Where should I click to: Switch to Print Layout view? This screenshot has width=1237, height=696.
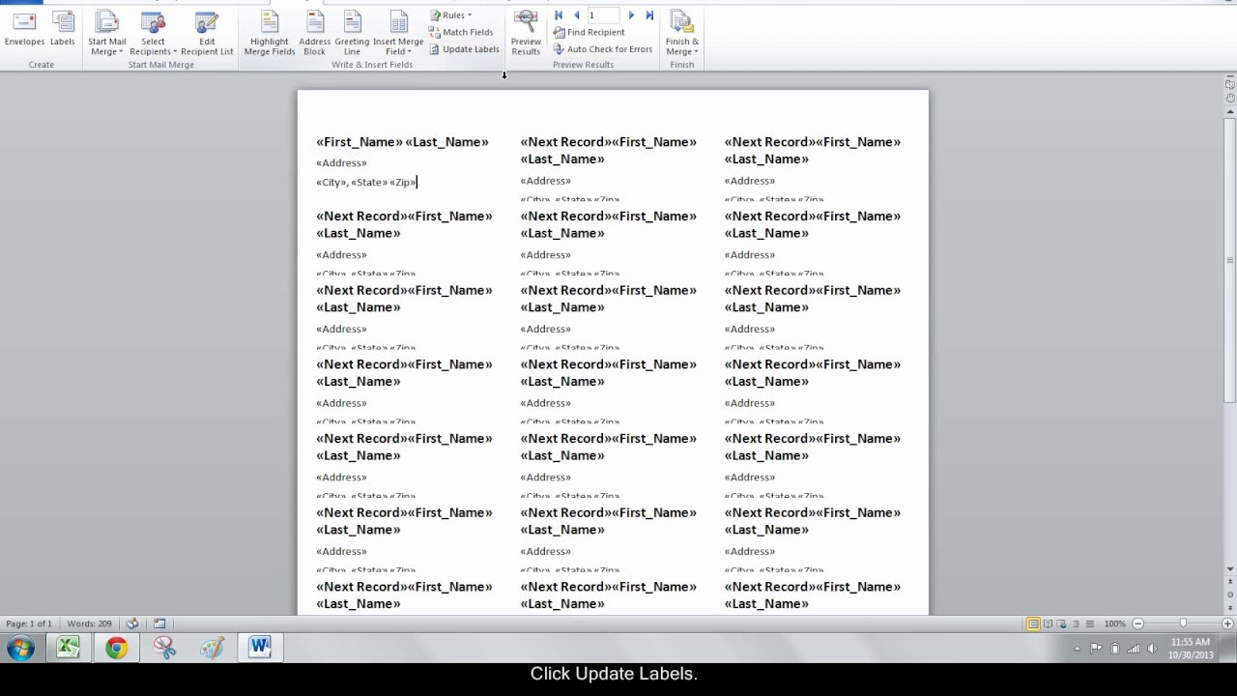(1033, 623)
